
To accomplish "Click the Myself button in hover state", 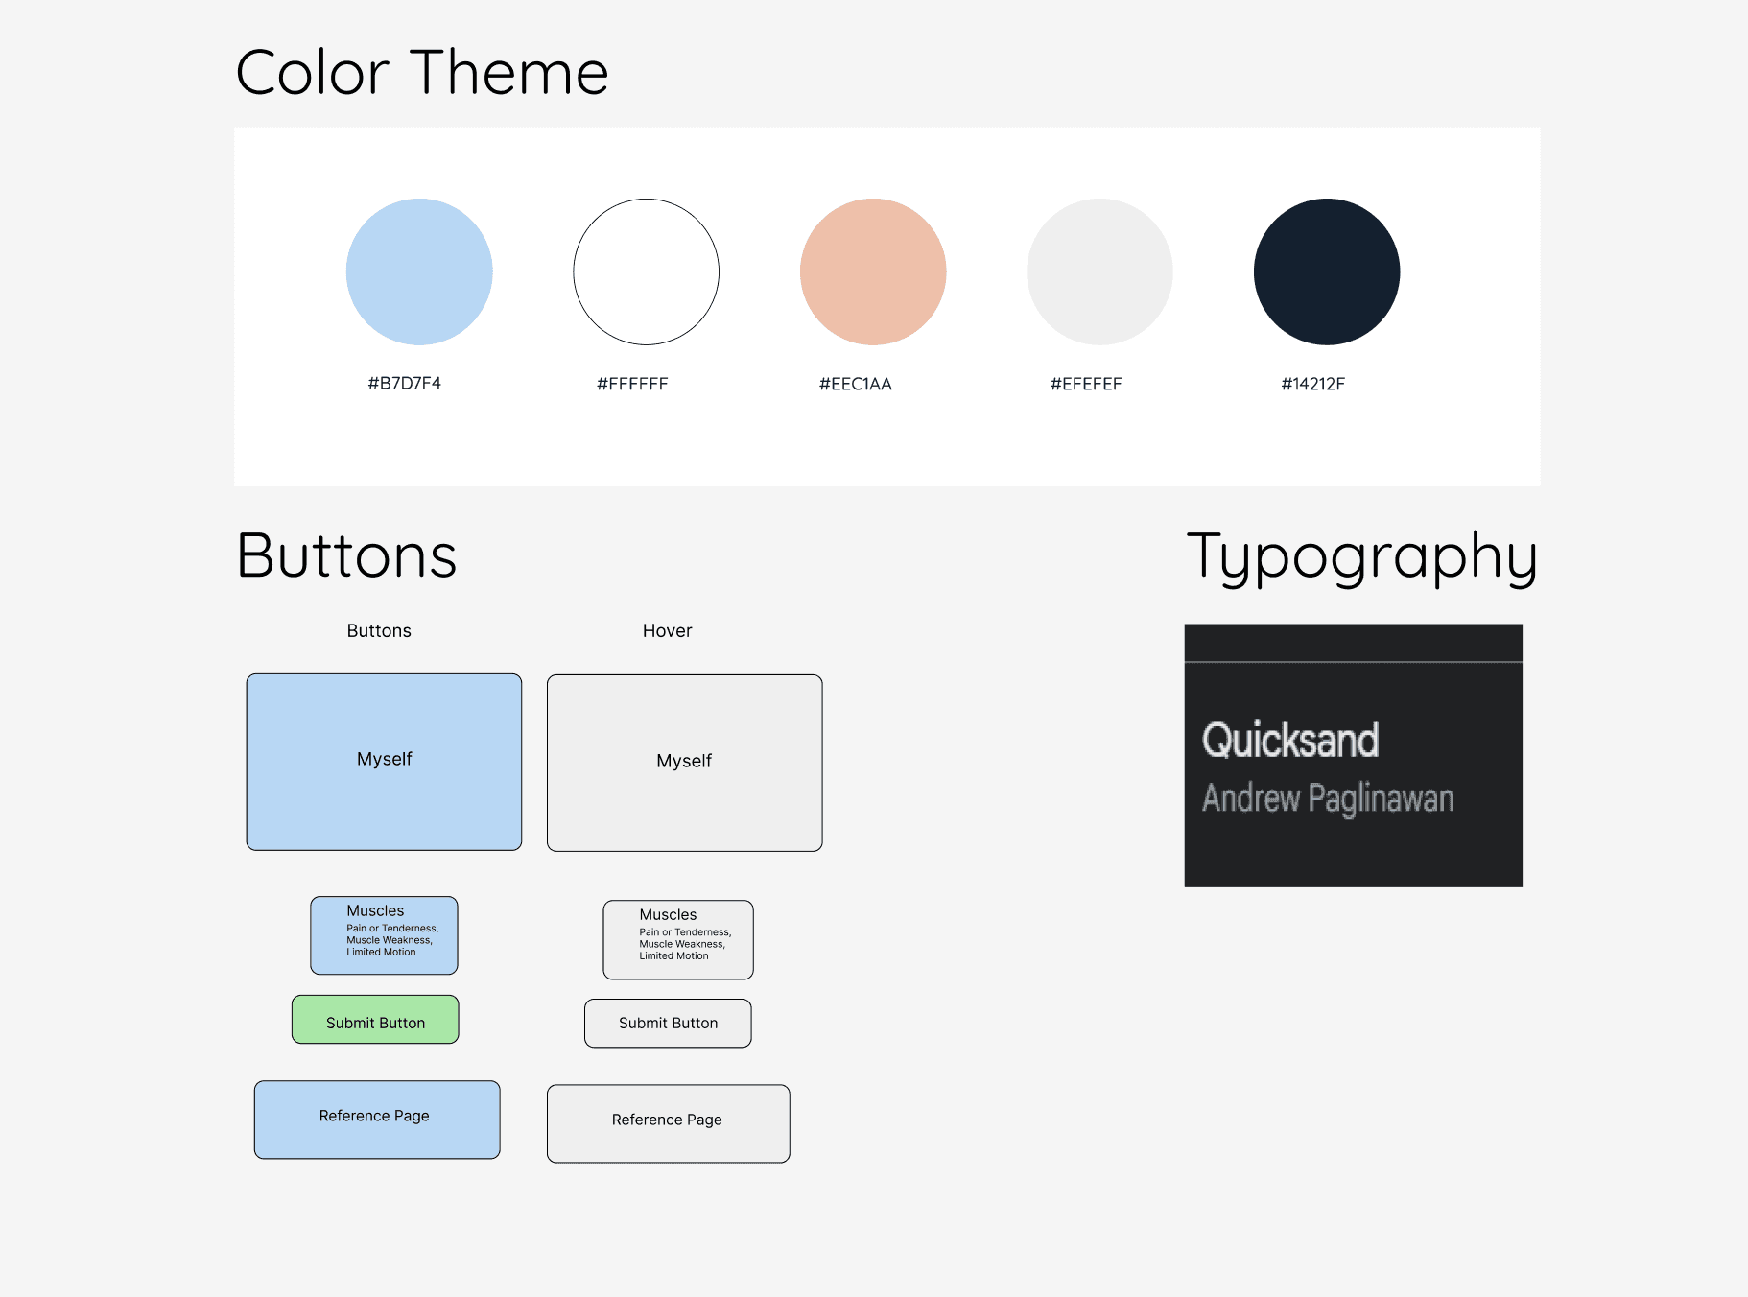I will click(684, 762).
